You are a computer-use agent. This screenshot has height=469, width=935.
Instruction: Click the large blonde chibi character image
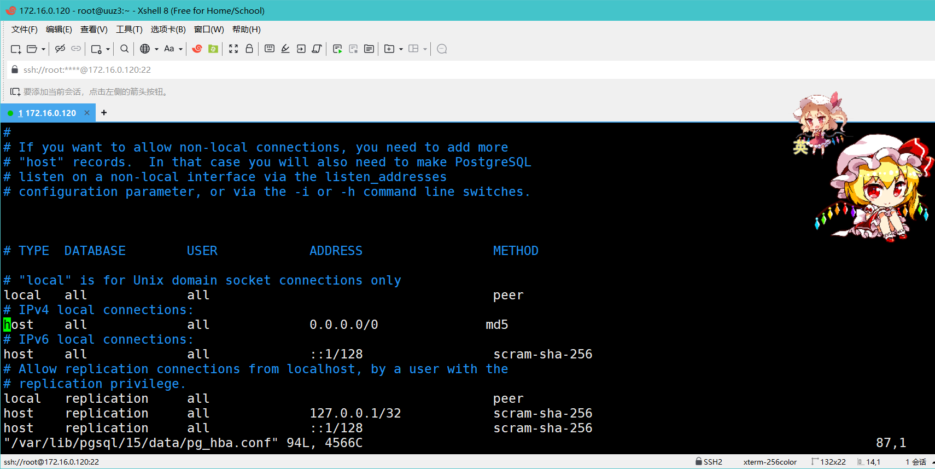[875, 187]
